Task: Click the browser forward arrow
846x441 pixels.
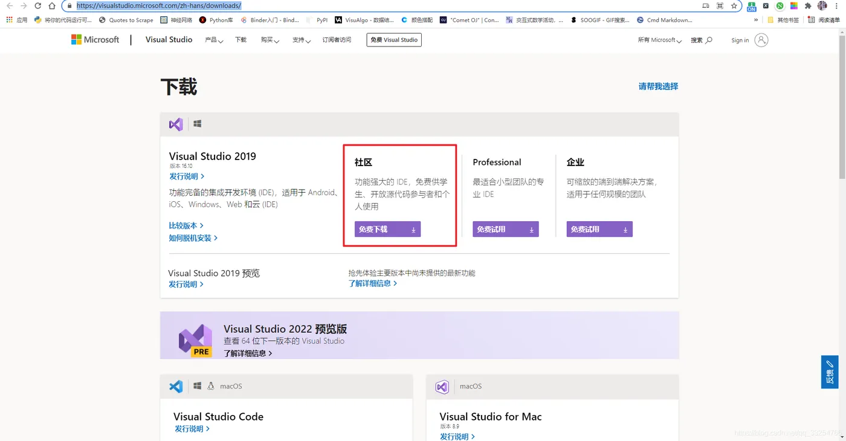Action: (x=23, y=5)
